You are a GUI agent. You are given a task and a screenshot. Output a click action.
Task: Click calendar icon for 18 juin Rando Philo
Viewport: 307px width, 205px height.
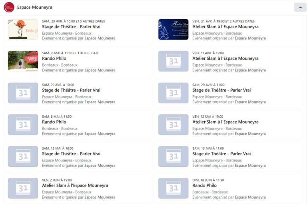[x=173, y=188]
